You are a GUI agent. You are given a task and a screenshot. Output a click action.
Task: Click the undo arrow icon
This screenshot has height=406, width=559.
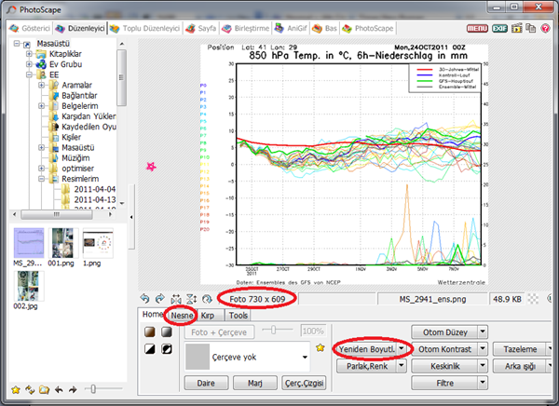pyautogui.click(x=145, y=299)
